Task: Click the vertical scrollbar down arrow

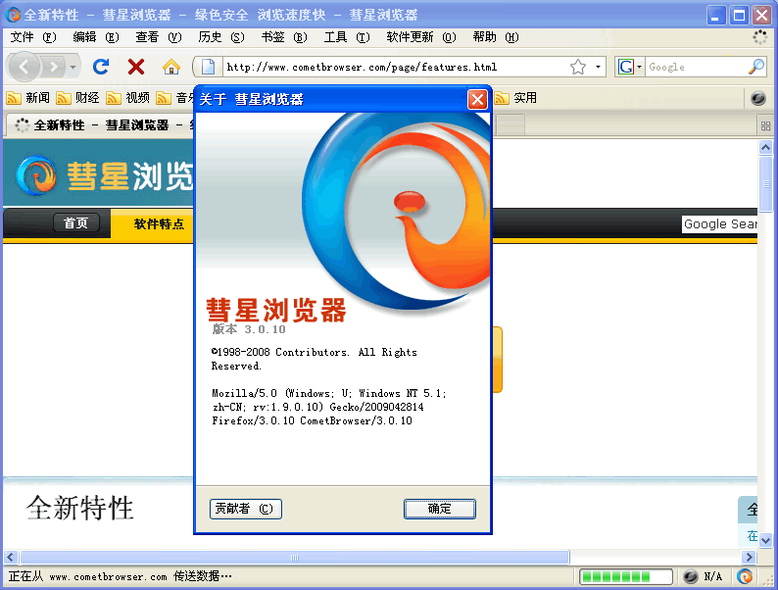Action: (x=765, y=540)
